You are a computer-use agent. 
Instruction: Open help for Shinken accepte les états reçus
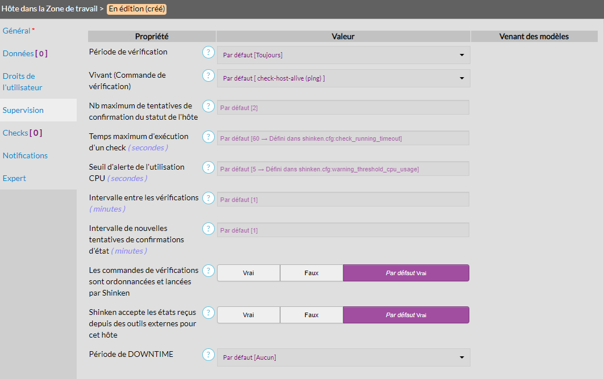pyautogui.click(x=209, y=313)
